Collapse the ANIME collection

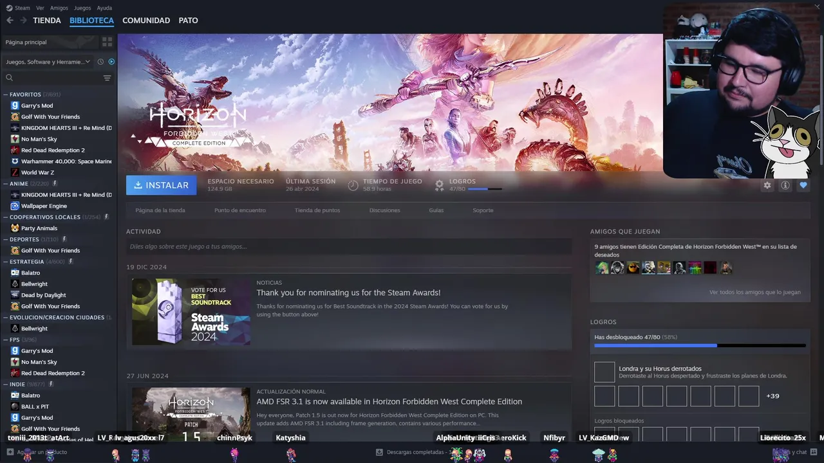coord(6,183)
